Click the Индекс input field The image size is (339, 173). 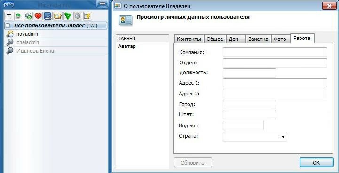click(243, 126)
